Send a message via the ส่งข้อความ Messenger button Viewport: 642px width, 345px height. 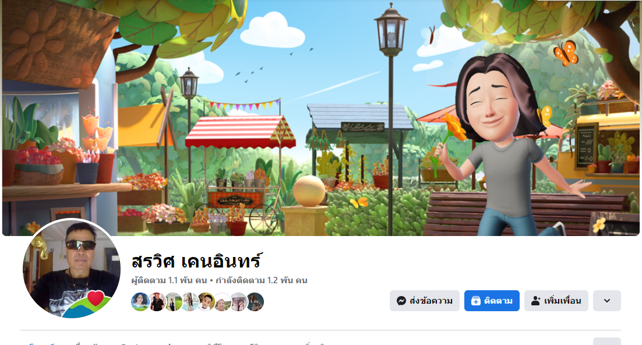coord(425,301)
